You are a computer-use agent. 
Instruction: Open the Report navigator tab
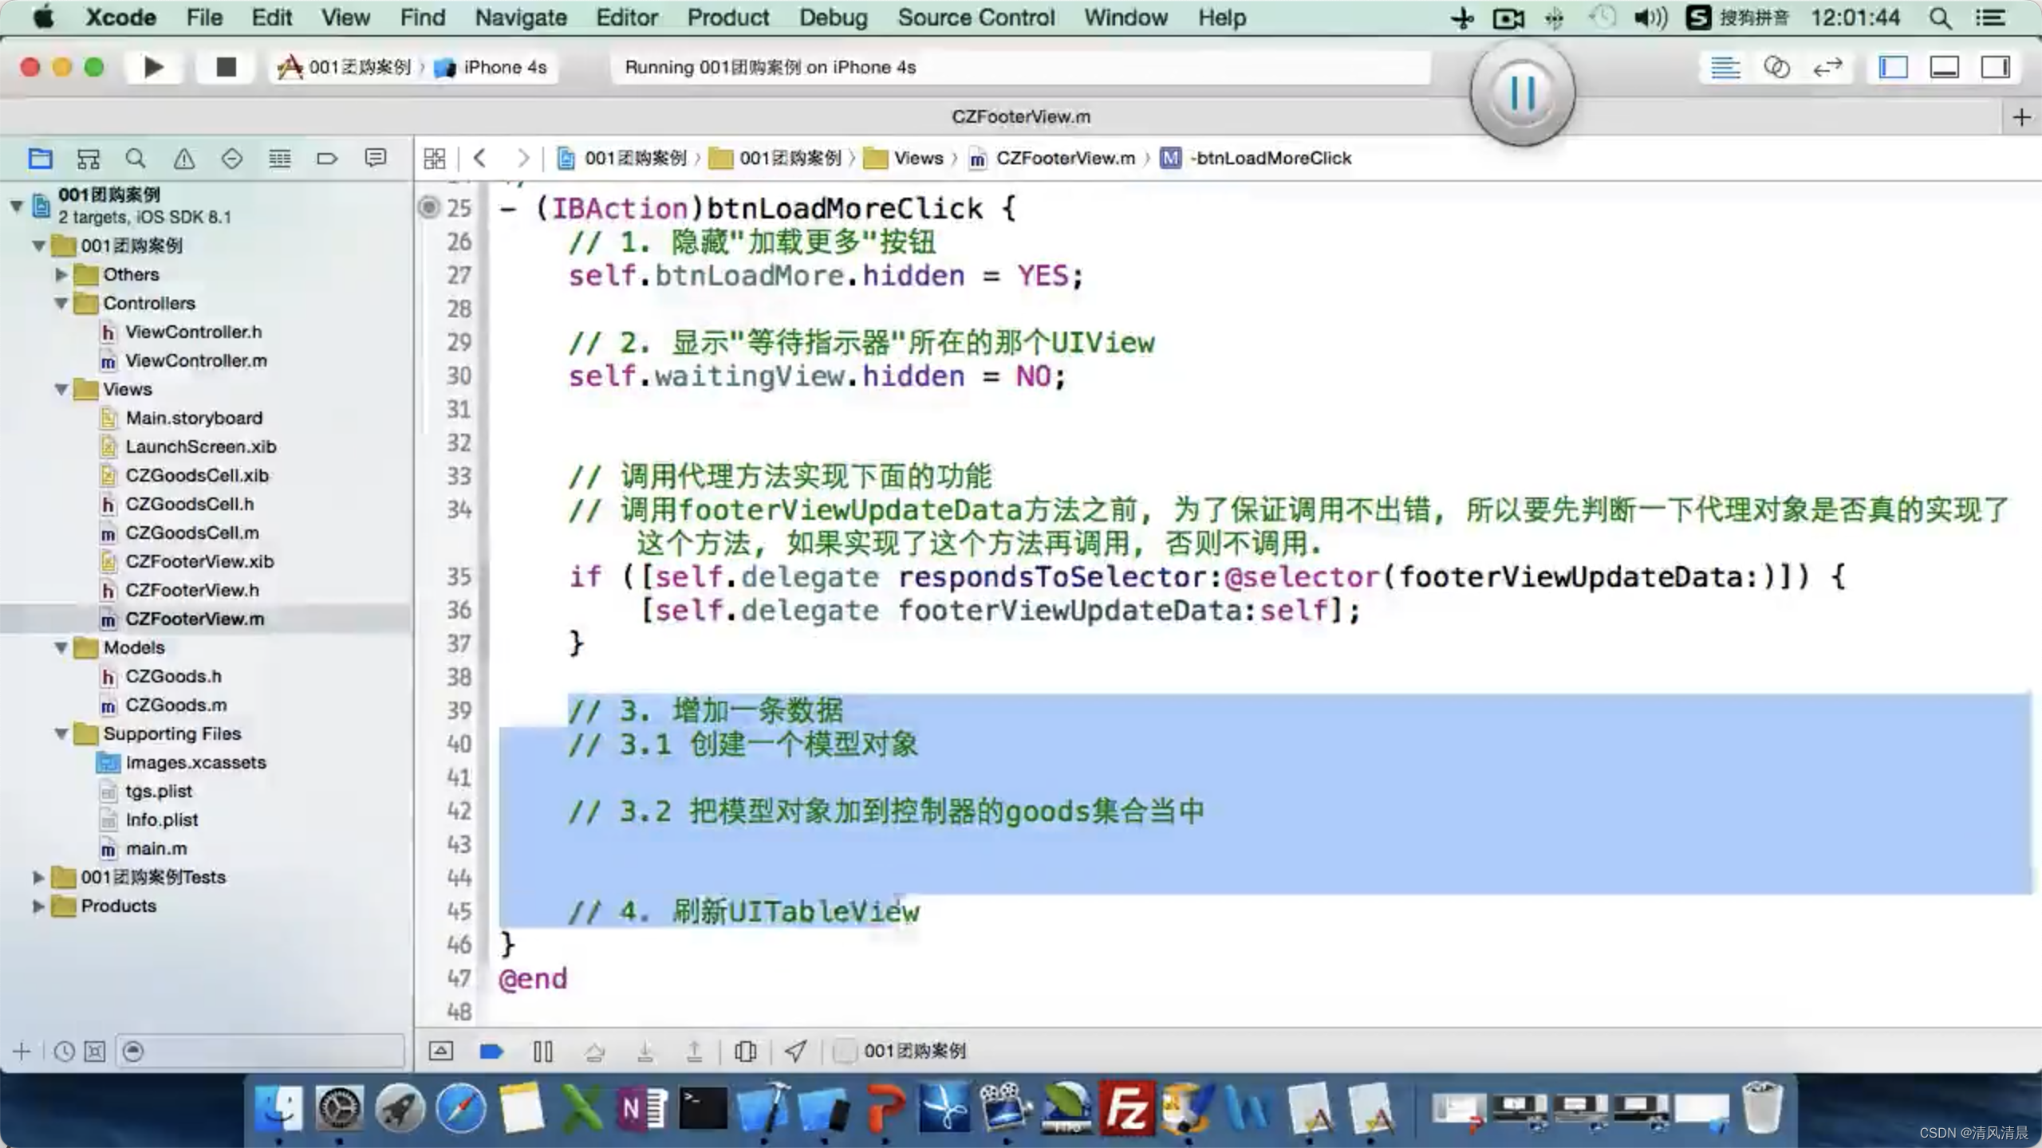pos(375,159)
